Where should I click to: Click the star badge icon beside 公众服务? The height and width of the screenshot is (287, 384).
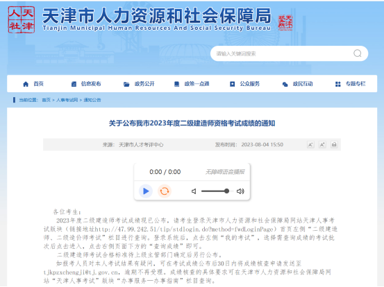(232, 84)
